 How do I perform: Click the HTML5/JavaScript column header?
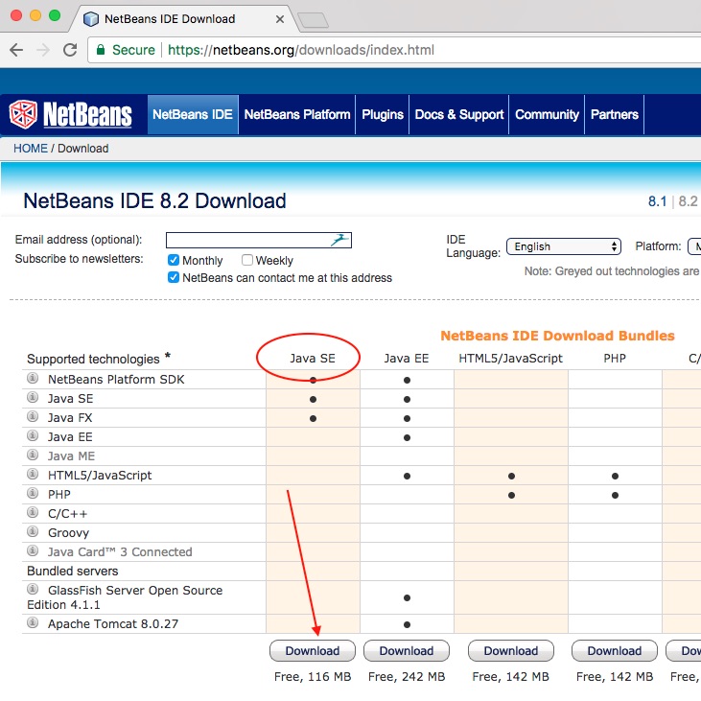click(x=510, y=359)
